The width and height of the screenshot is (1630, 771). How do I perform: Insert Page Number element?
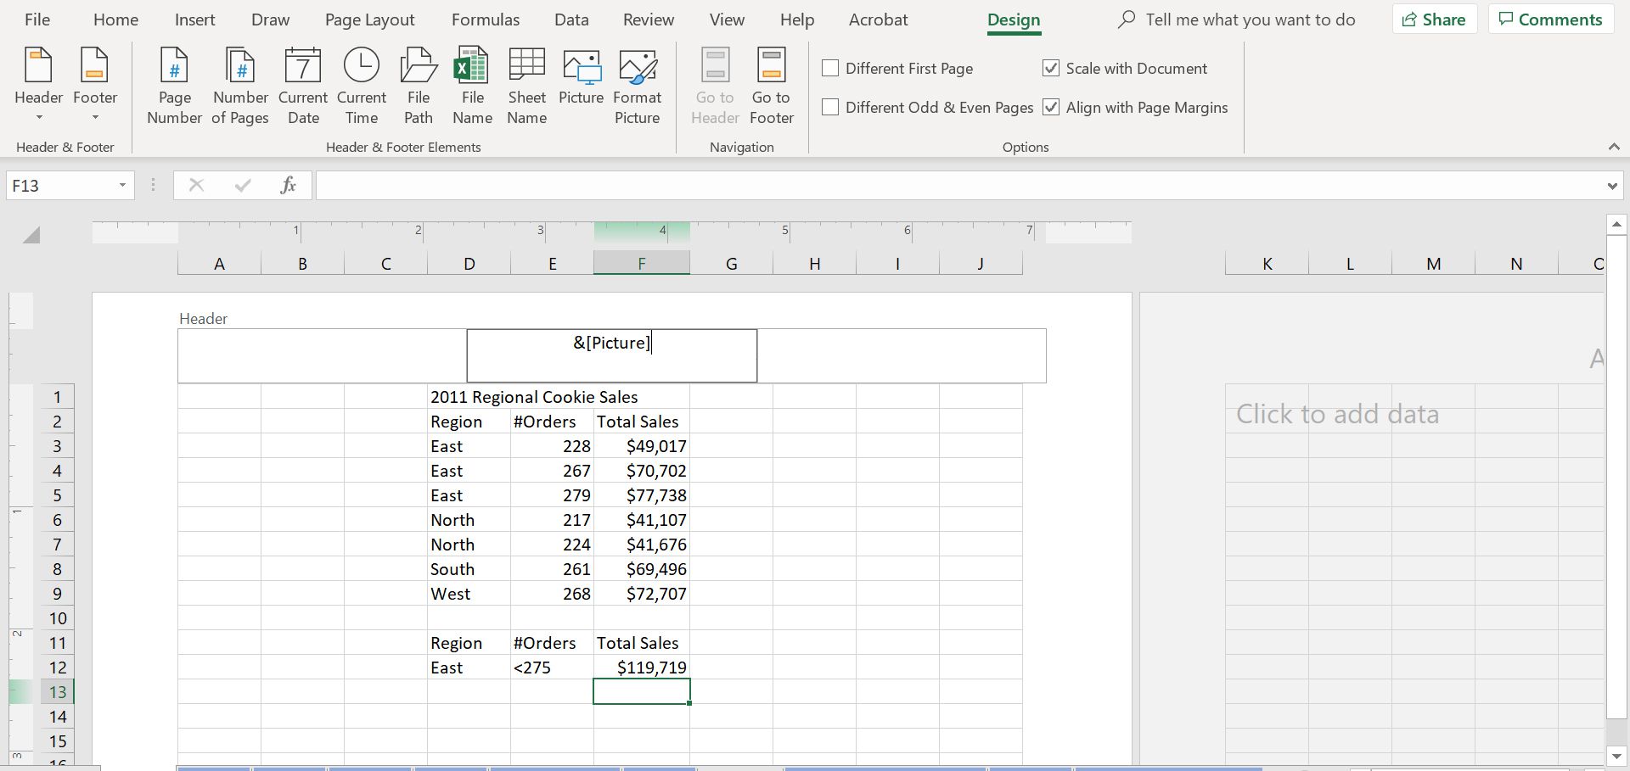point(174,86)
